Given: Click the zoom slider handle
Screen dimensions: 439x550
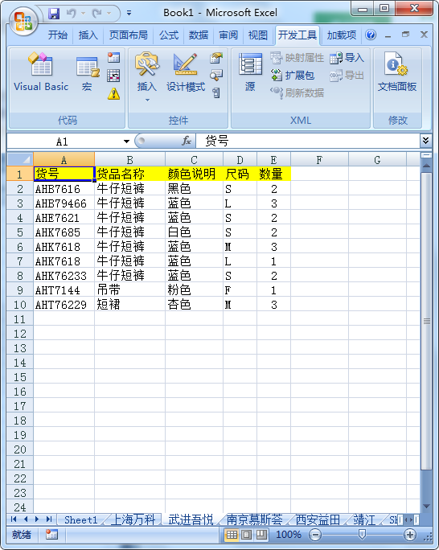Looking at the screenshot, I should pyautogui.click(x=362, y=534).
